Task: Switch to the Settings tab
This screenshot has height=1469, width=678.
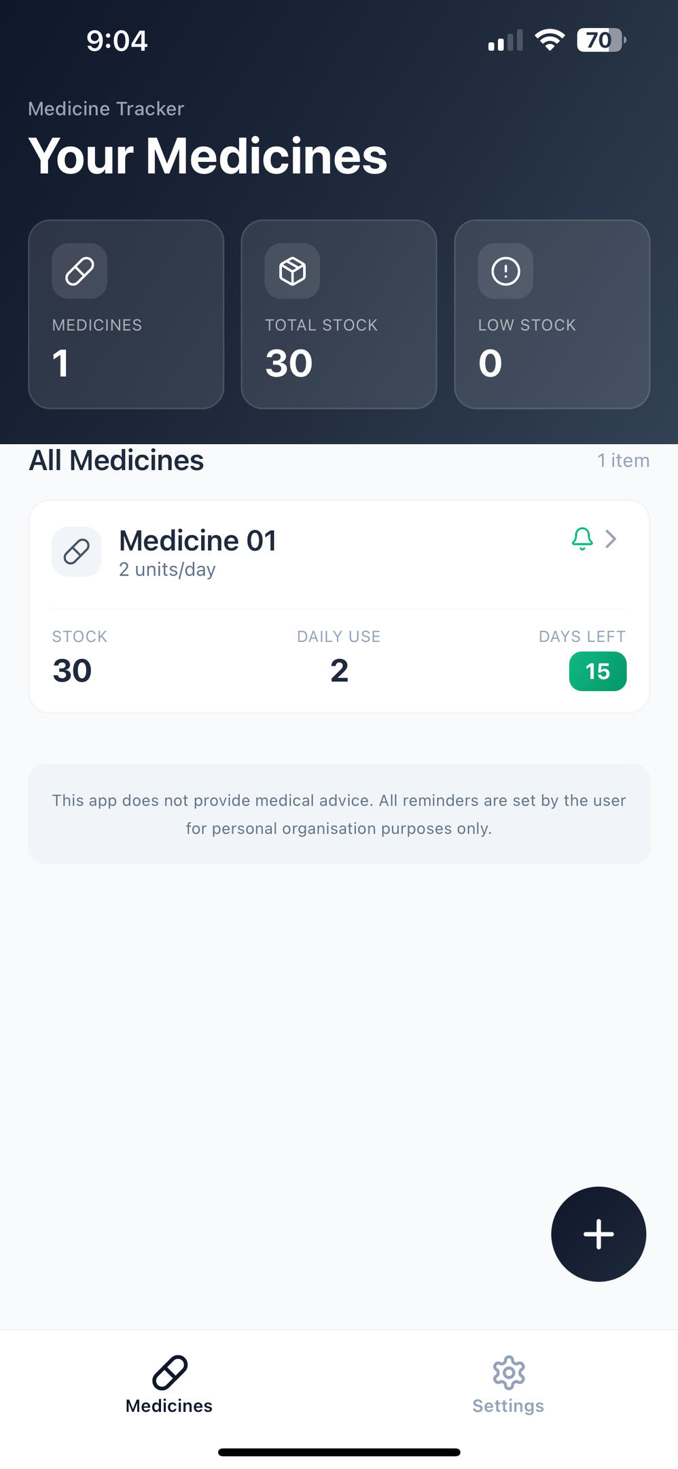Action: (x=508, y=1385)
